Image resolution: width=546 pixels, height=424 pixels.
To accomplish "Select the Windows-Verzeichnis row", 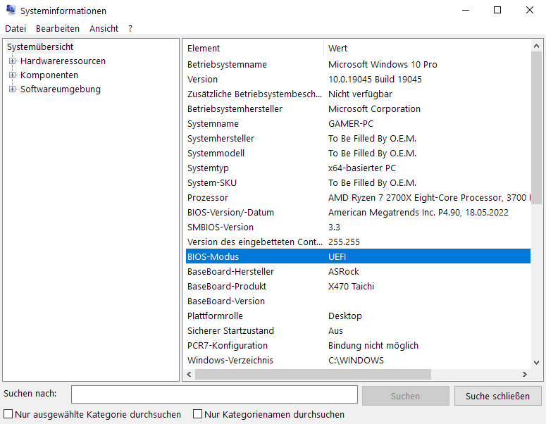I will [358, 361].
